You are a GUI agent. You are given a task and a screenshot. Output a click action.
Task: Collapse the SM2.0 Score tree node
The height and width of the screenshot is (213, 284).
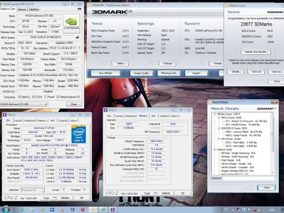(219, 118)
